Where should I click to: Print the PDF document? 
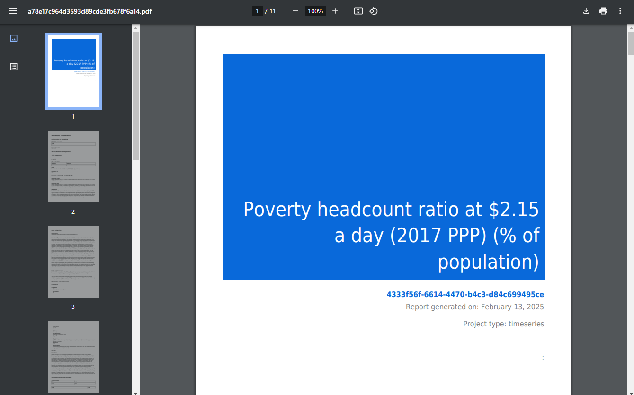pyautogui.click(x=603, y=11)
